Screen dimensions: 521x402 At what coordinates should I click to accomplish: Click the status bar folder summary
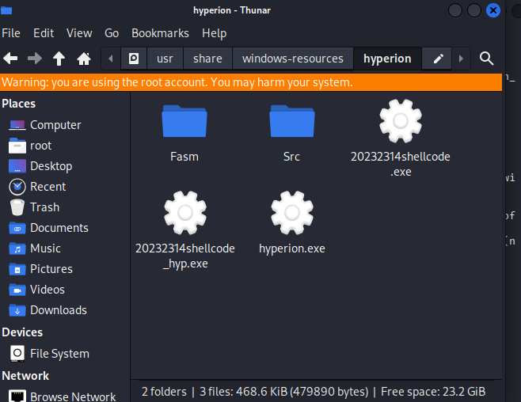coord(314,392)
